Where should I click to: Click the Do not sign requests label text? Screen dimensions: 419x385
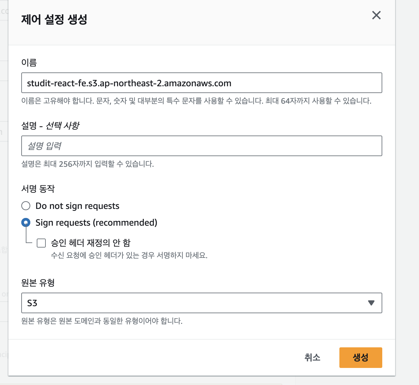point(77,206)
